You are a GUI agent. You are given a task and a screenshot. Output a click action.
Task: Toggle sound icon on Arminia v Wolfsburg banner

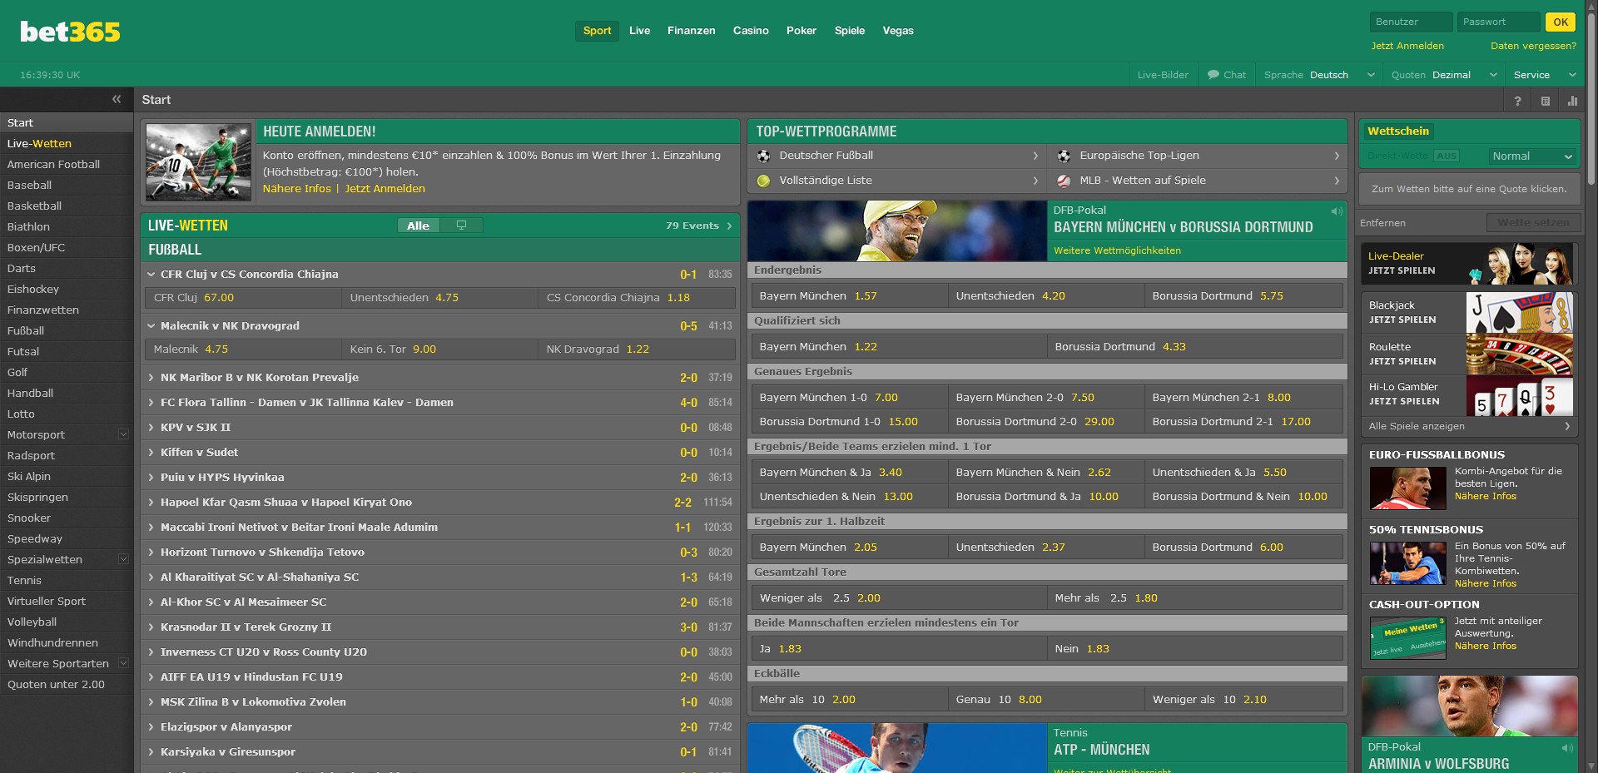pyautogui.click(x=1566, y=748)
